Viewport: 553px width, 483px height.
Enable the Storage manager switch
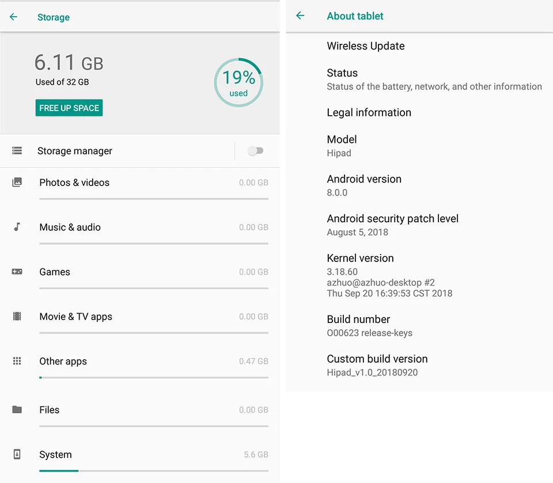(255, 151)
